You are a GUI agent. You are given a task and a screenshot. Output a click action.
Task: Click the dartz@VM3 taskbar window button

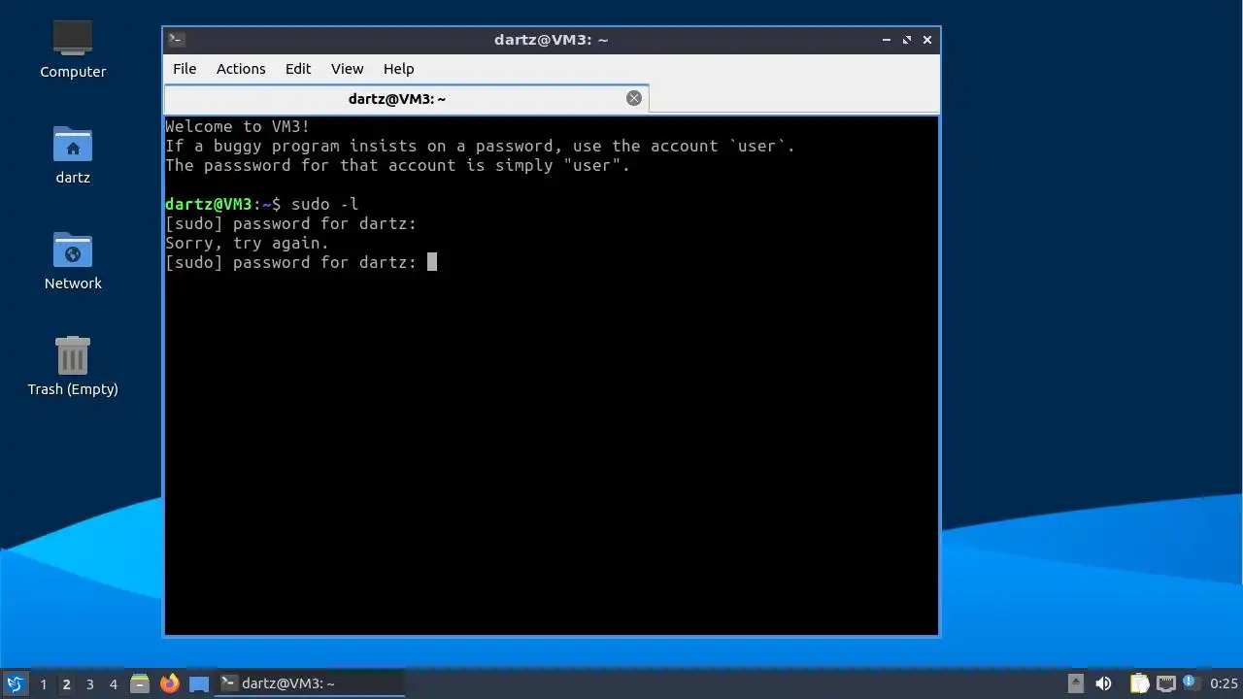click(310, 683)
